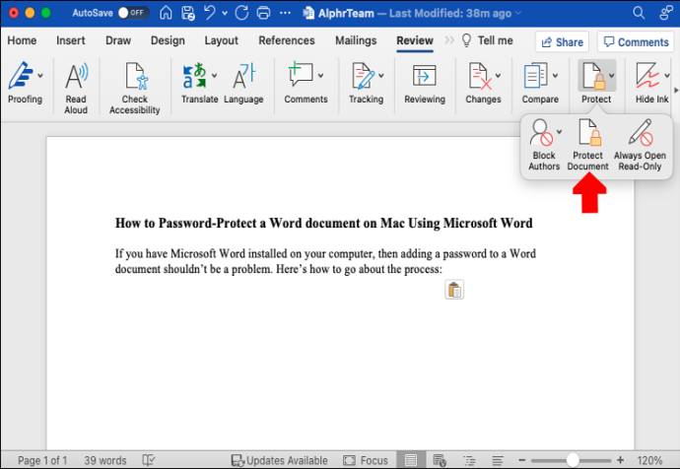Switch to the Design tab
The width and height of the screenshot is (680, 469).
tap(168, 40)
